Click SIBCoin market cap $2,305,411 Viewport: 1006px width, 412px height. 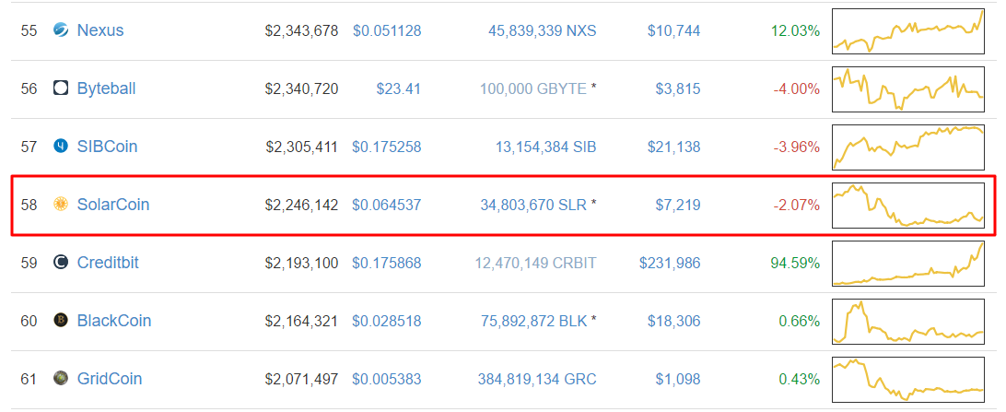coord(301,147)
